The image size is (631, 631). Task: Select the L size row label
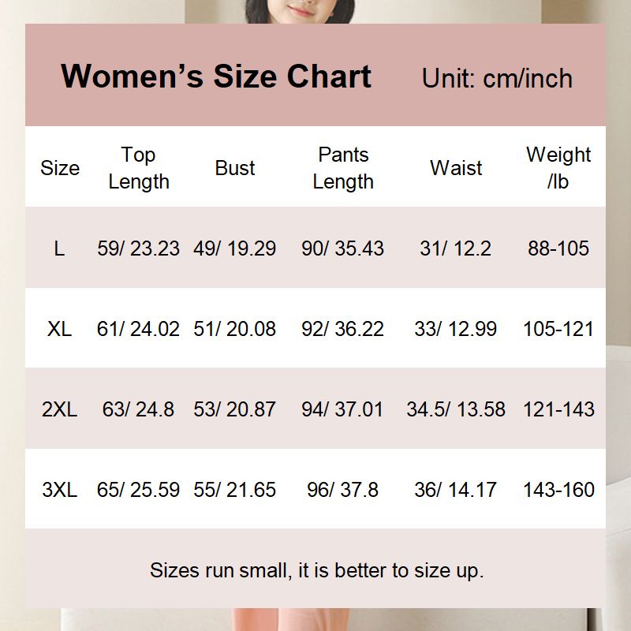59,248
